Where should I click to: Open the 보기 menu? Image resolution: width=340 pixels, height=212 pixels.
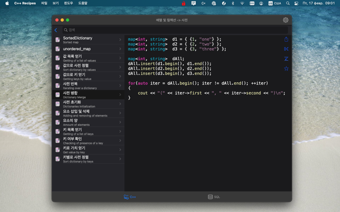click(x=56, y=3)
